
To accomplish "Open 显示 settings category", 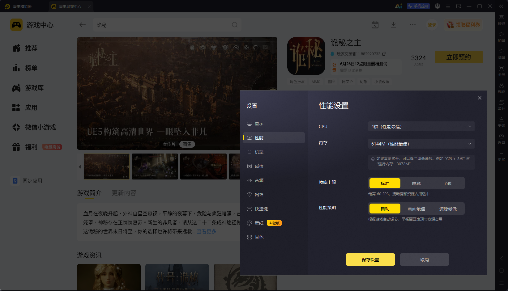I will 274,124.
